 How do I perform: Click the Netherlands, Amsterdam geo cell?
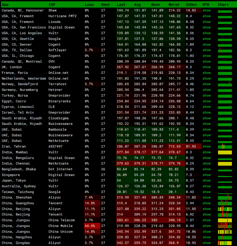24,78
